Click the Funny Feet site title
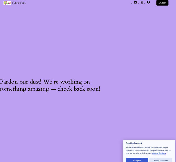The height and width of the screenshot is (162, 176). pyautogui.click(x=19, y=3)
